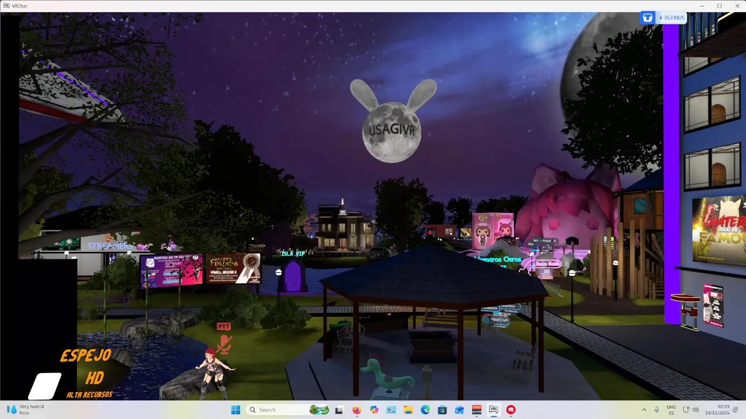Click the pink Funko Pop box

[x=492, y=232]
